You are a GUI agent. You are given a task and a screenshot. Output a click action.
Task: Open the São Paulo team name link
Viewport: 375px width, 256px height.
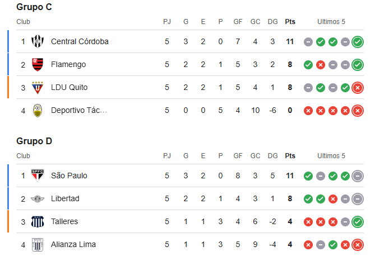tap(69, 176)
